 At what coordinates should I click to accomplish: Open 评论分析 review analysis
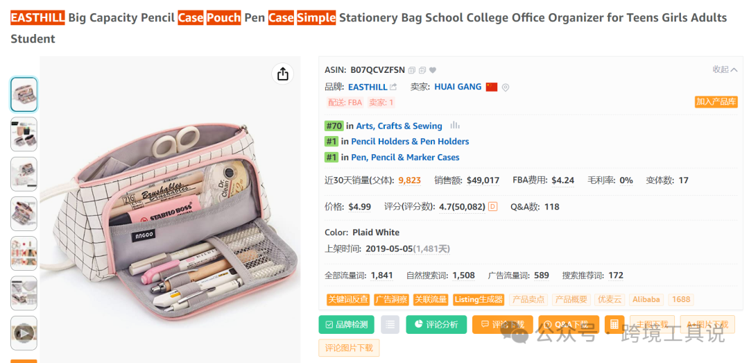(436, 324)
